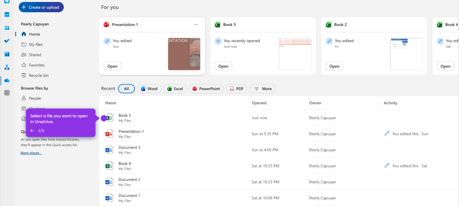Click Excel icon on Book 5 card
459x206 pixels.
[x=218, y=25]
